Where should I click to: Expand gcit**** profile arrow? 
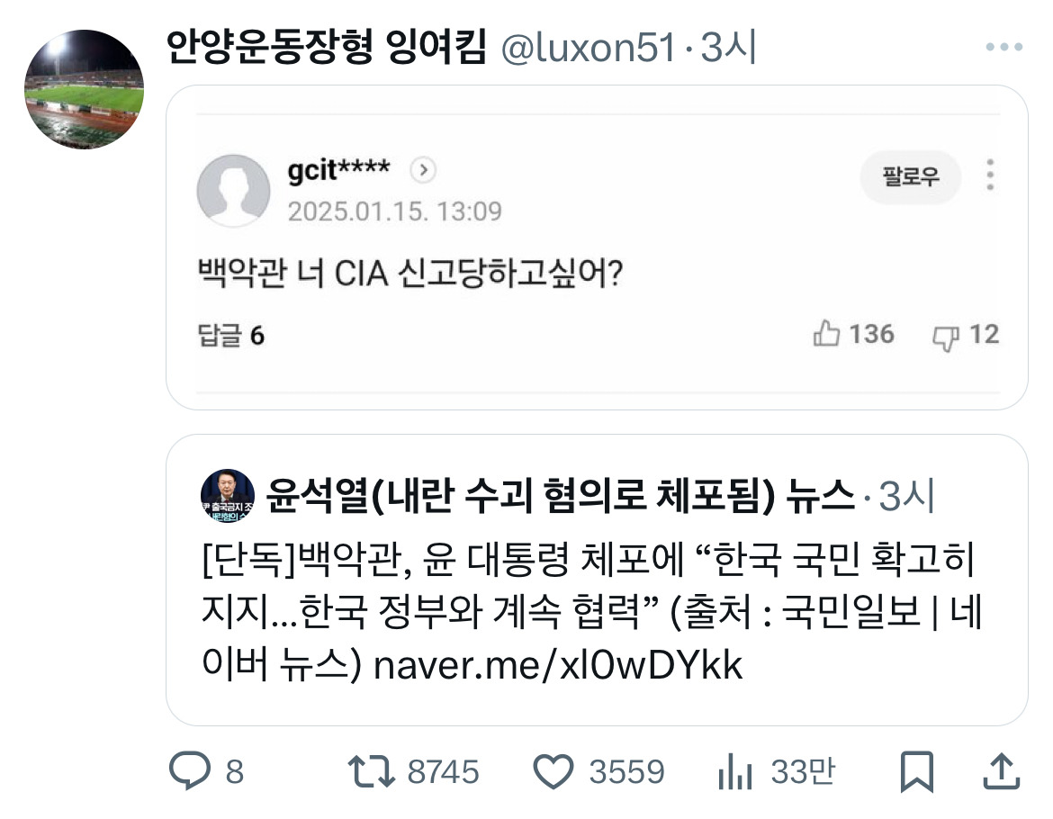[423, 170]
